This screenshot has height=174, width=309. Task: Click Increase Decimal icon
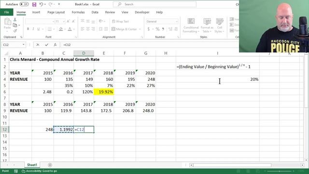[170, 29]
